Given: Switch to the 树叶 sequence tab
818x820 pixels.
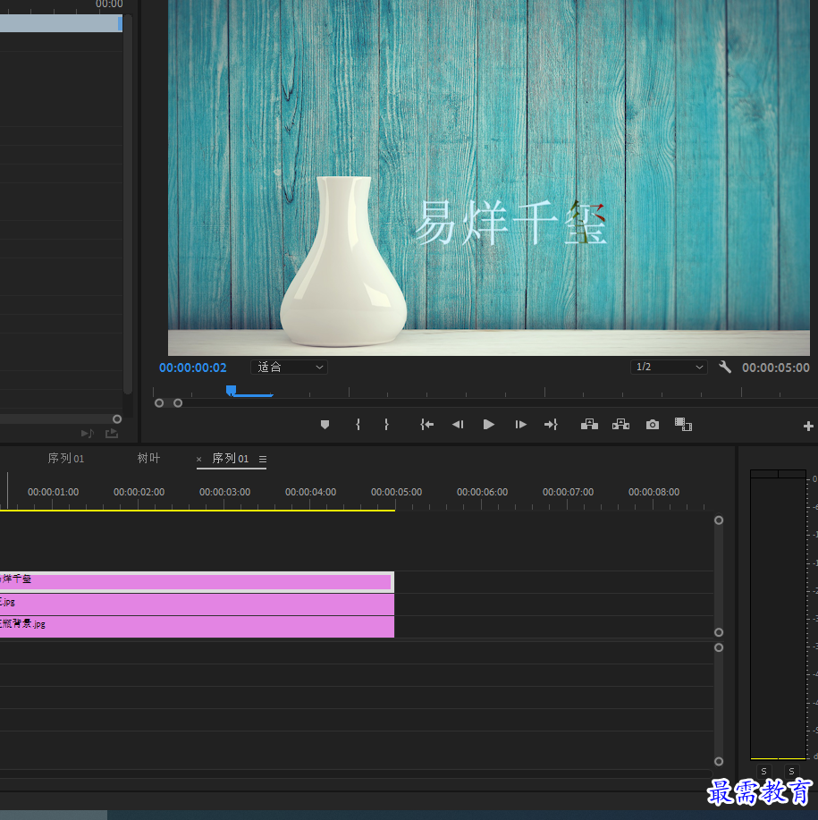Looking at the screenshot, I should pos(149,459).
